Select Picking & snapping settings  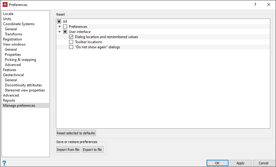click(20, 60)
